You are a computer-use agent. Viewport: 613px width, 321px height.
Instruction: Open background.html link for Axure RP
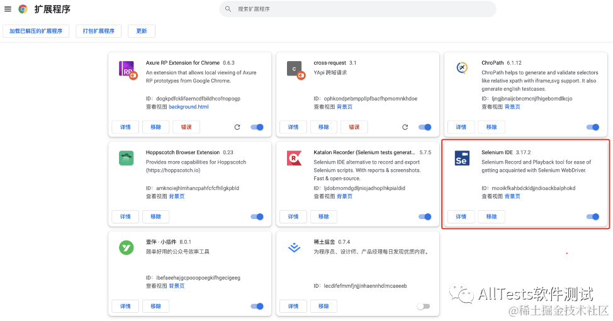188,107
